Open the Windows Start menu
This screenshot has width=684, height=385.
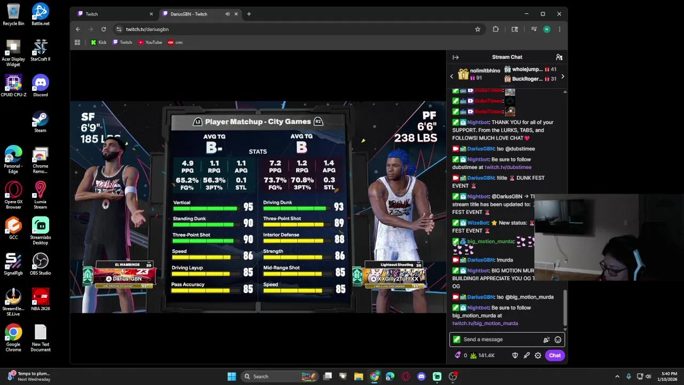(231, 376)
